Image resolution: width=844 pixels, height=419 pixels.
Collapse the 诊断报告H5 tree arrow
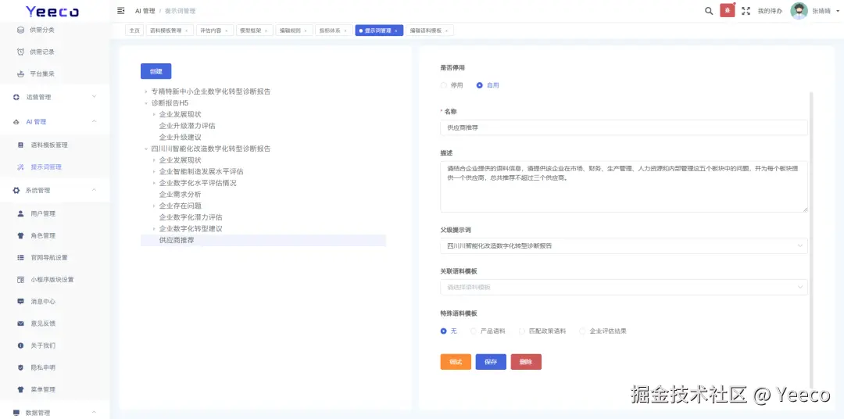[146, 103]
